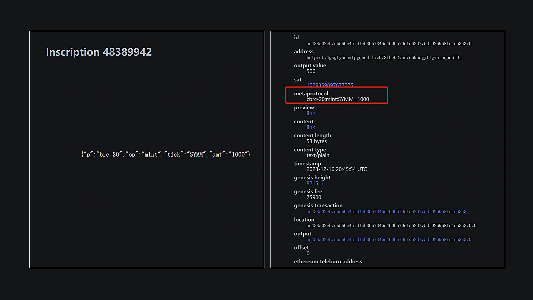Viewport: 533px width, 300px height.
Task: Click the bc1p address value
Action: (384, 58)
